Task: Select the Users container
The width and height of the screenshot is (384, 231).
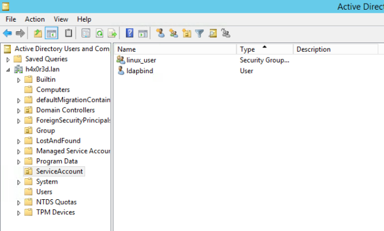Action: tap(44, 192)
